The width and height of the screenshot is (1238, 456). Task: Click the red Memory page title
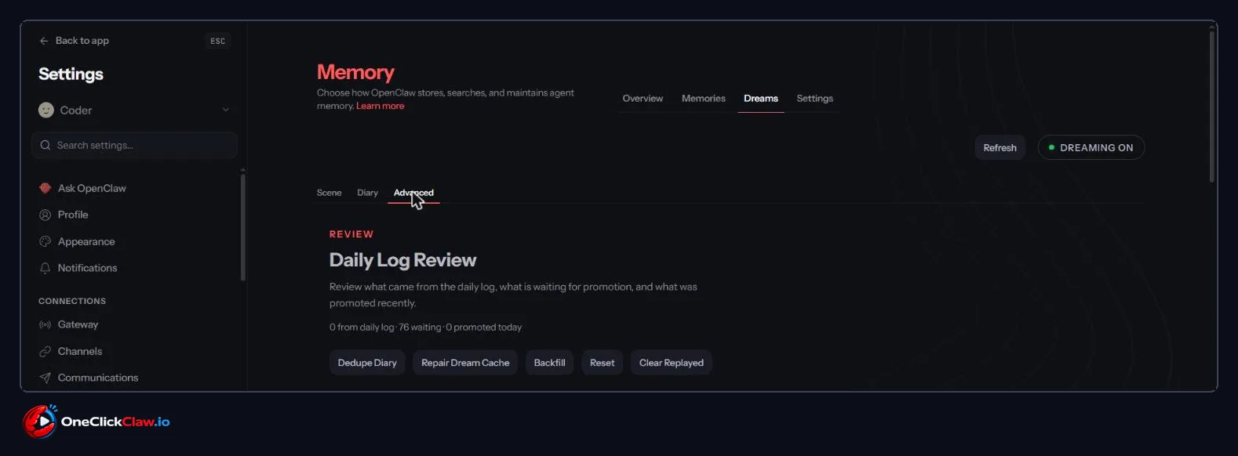pos(355,72)
